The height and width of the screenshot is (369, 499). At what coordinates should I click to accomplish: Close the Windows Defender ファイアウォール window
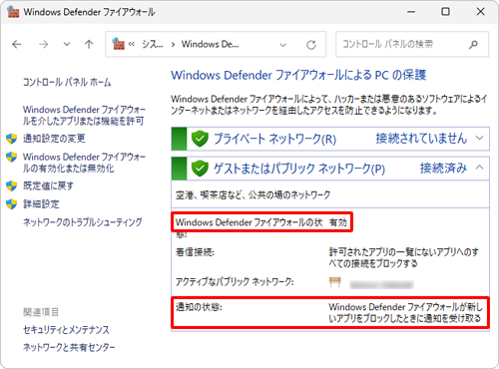click(x=480, y=12)
